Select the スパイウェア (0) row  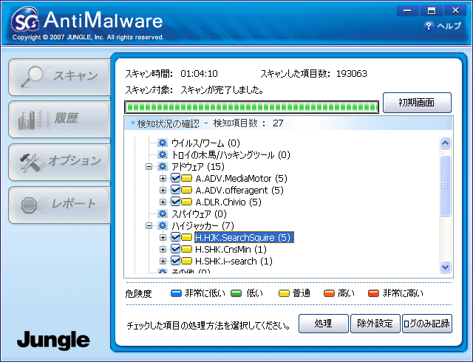[x=199, y=214]
